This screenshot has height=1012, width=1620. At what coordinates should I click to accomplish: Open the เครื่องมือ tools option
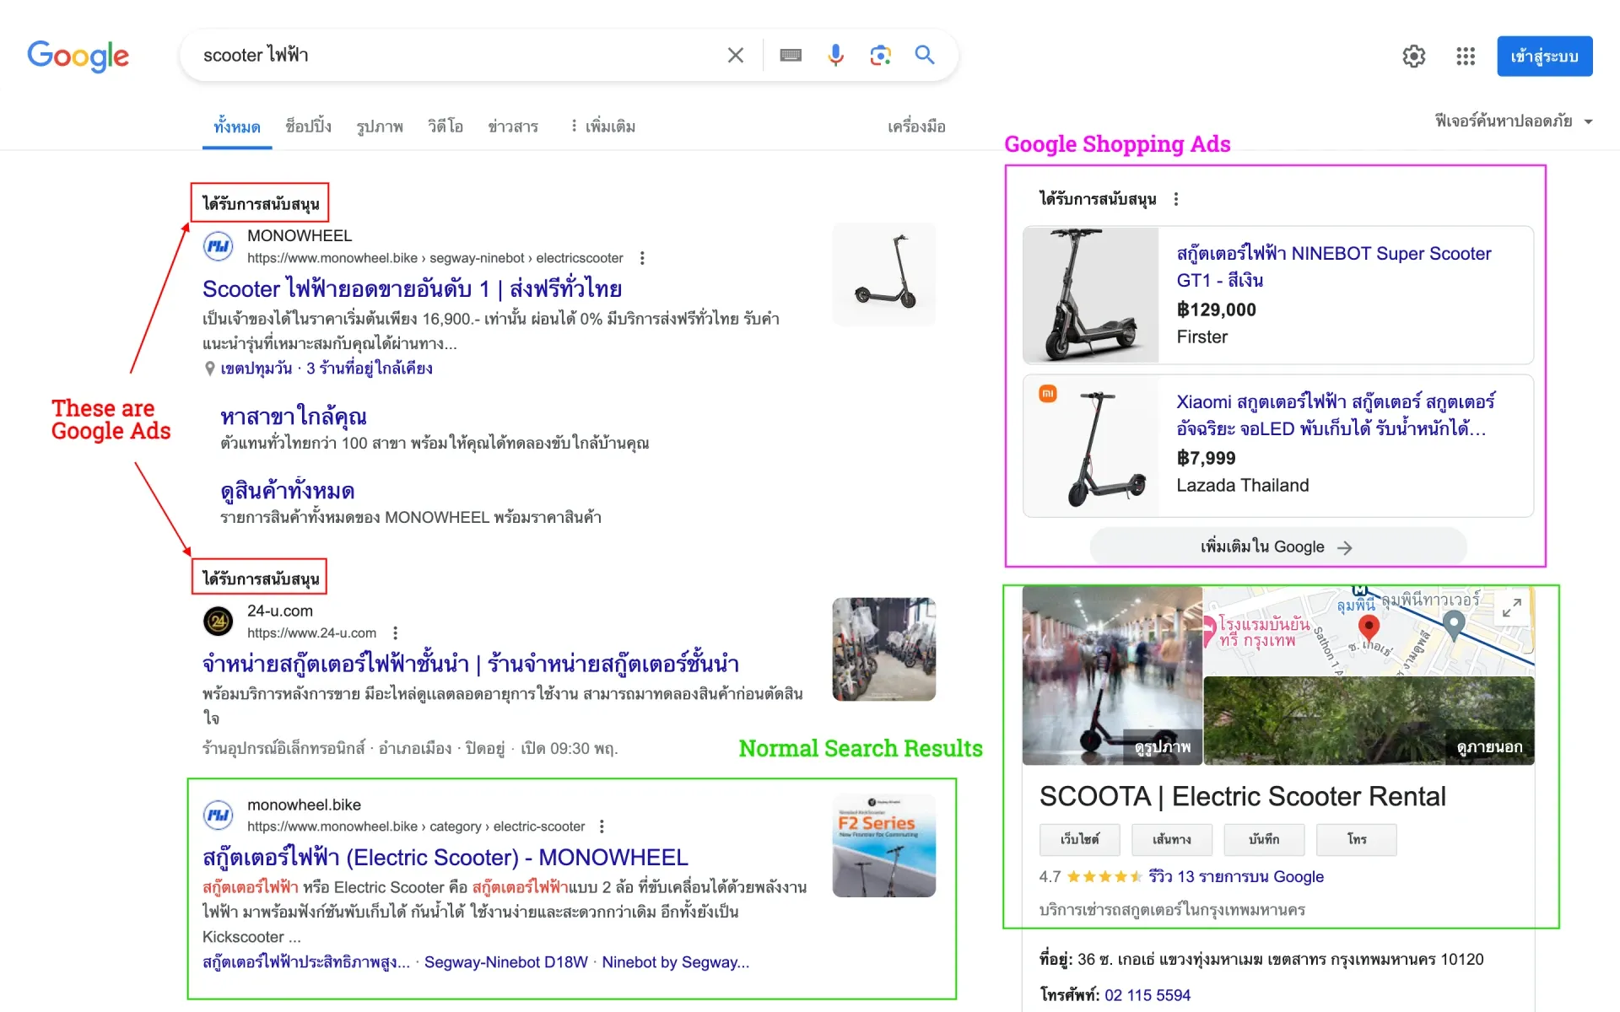(x=916, y=126)
